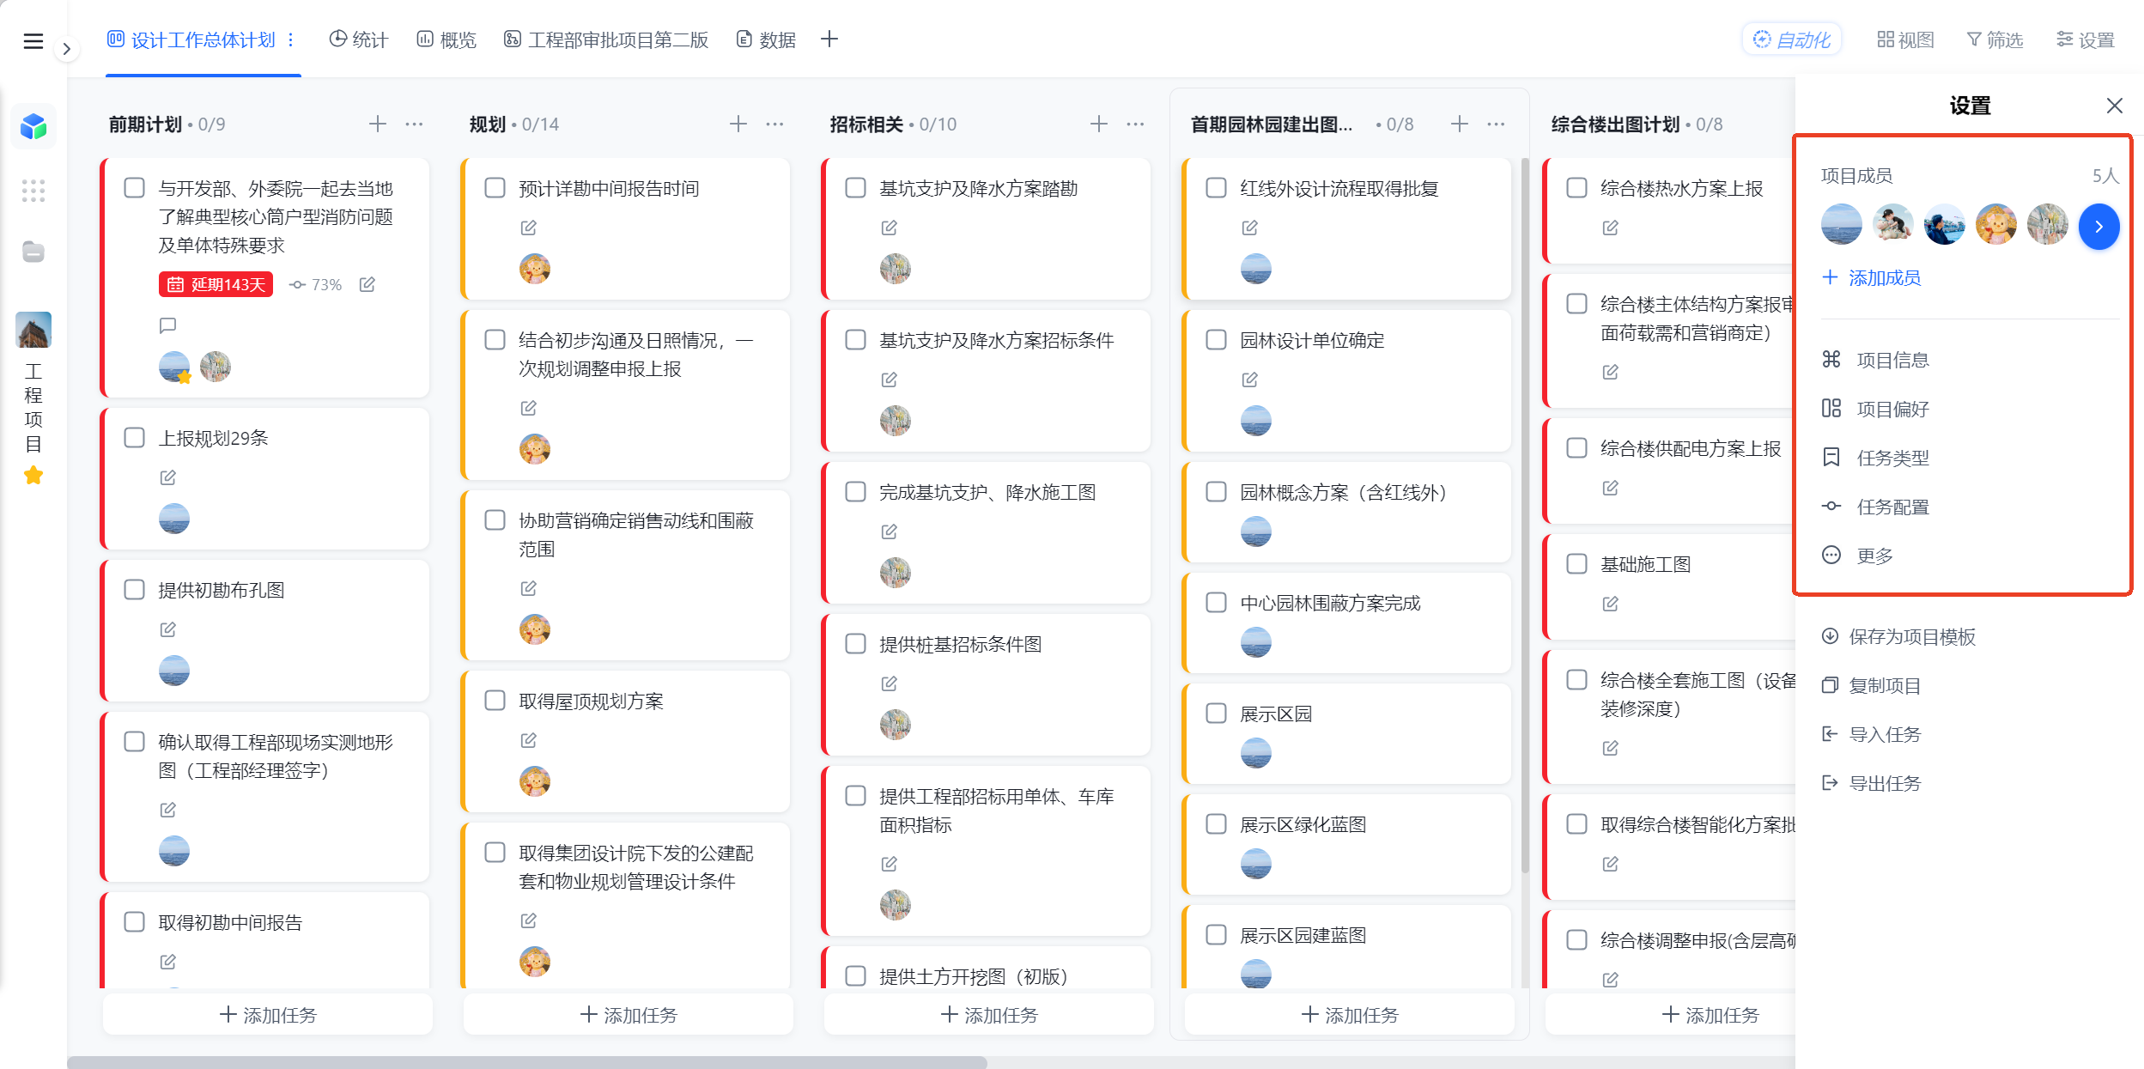Open the folder icon in left sidebar

(x=33, y=252)
